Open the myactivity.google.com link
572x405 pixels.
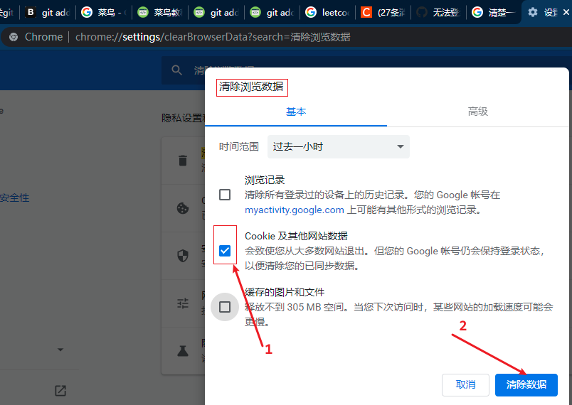tap(295, 210)
